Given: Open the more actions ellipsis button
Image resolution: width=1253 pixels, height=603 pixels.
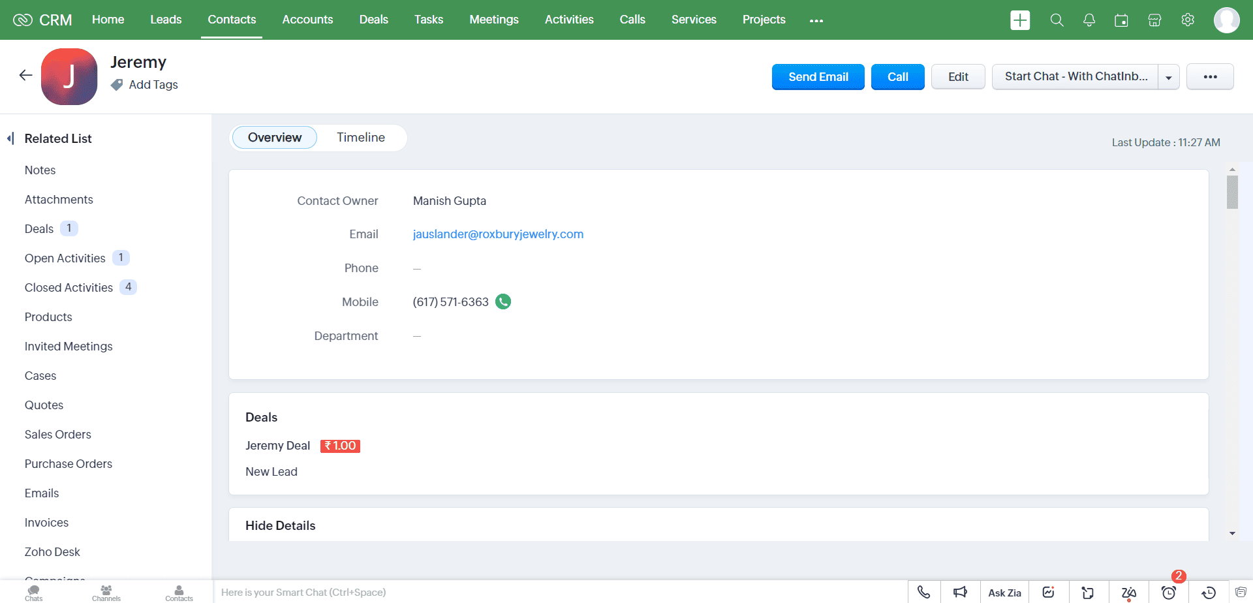Looking at the screenshot, I should tap(1210, 76).
